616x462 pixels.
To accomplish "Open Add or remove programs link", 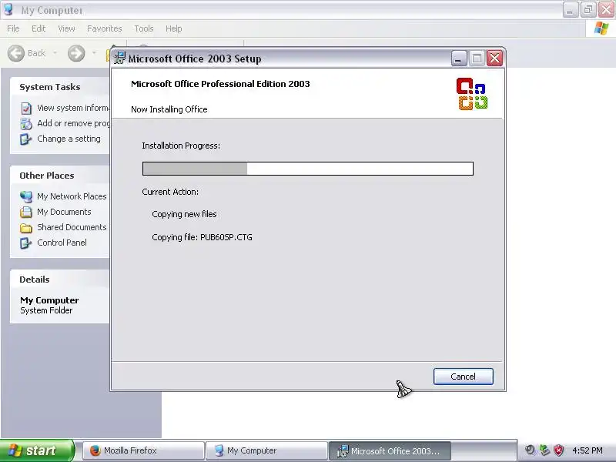I will (73, 123).
